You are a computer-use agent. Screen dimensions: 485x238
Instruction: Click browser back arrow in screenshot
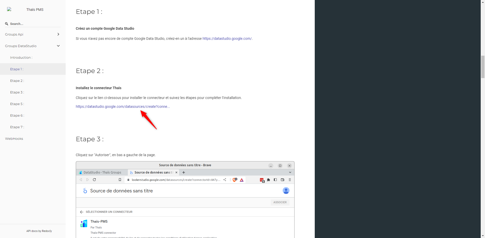pyautogui.click(x=81, y=180)
